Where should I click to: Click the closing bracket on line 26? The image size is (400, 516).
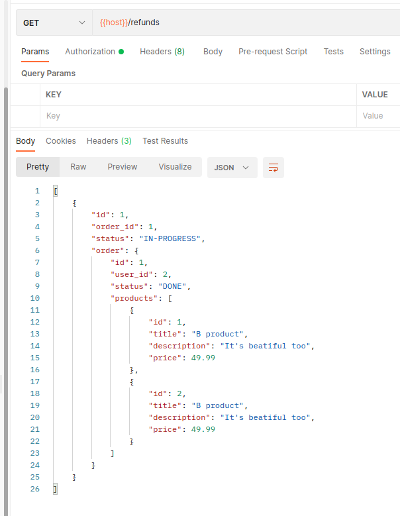[55, 490]
